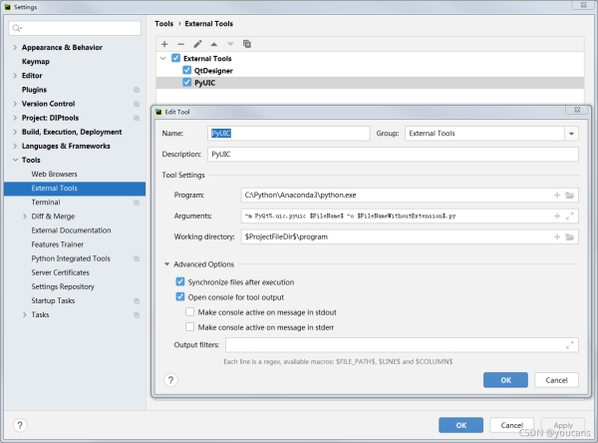Click the add tool plus icon
This screenshot has height=443, width=598.
tap(164, 44)
